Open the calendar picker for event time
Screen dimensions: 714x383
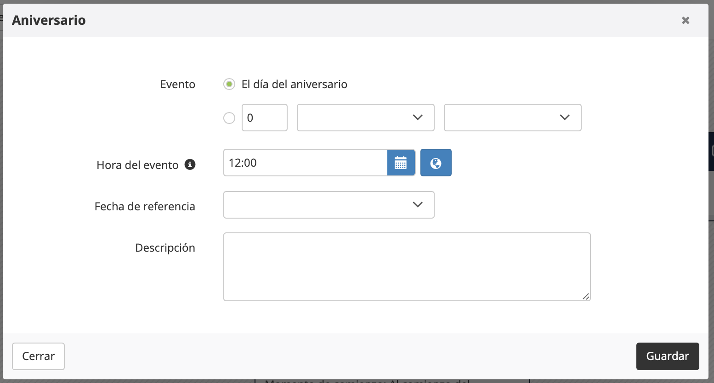pyautogui.click(x=401, y=163)
